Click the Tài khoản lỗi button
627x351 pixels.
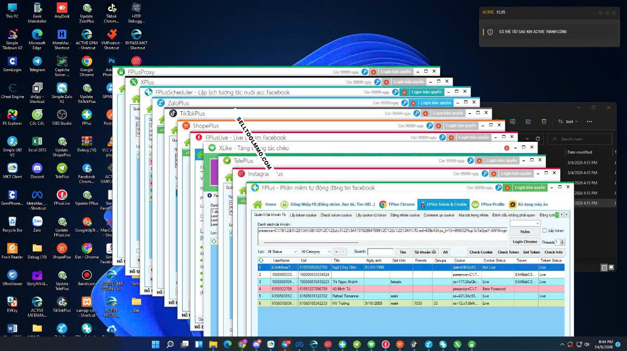(425, 252)
